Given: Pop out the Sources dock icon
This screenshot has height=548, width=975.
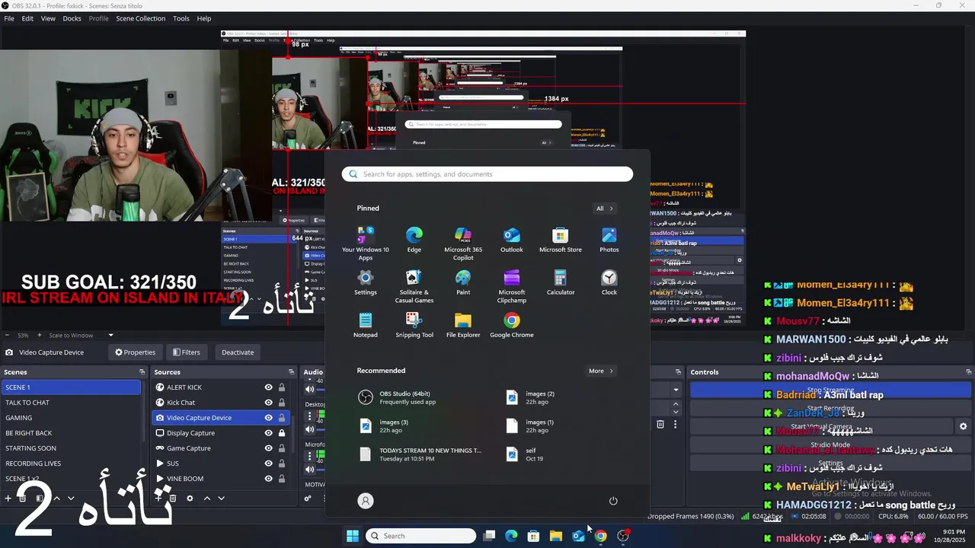Looking at the screenshot, I should point(292,372).
